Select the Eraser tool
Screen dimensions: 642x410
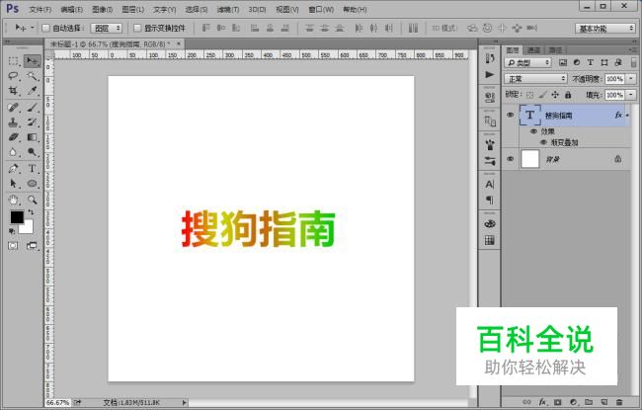coord(14,137)
